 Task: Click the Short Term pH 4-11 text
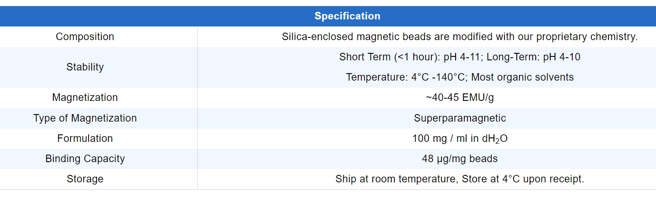click(x=410, y=57)
